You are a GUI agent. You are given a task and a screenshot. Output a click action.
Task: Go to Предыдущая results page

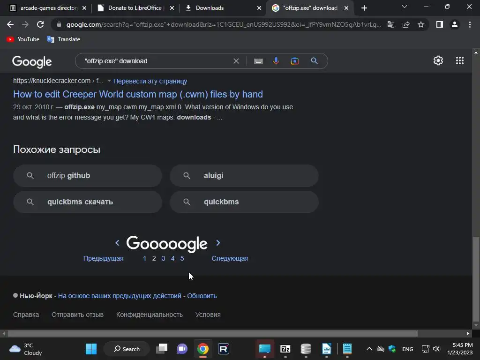[x=103, y=258]
